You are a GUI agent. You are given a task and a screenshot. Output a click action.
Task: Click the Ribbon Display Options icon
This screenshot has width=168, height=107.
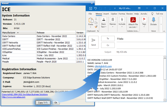click(x=139, y=8)
